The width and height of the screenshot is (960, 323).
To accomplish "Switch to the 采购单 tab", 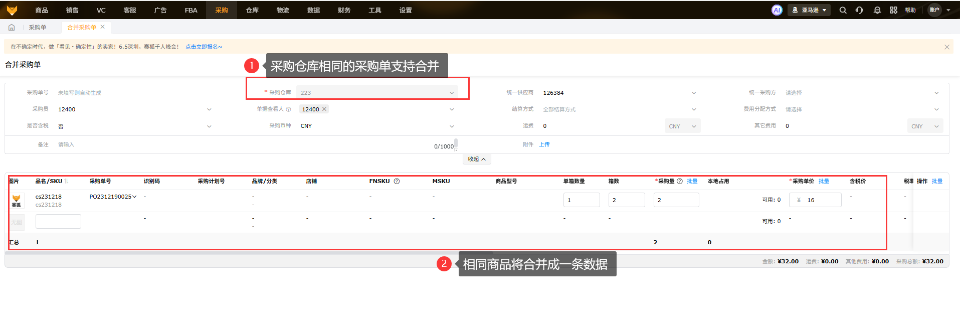I will [x=38, y=28].
